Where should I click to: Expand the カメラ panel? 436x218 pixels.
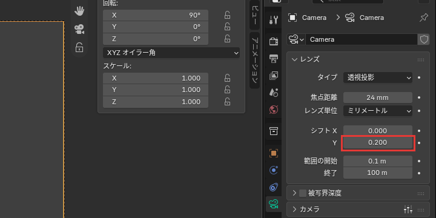click(x=294, y=210)
